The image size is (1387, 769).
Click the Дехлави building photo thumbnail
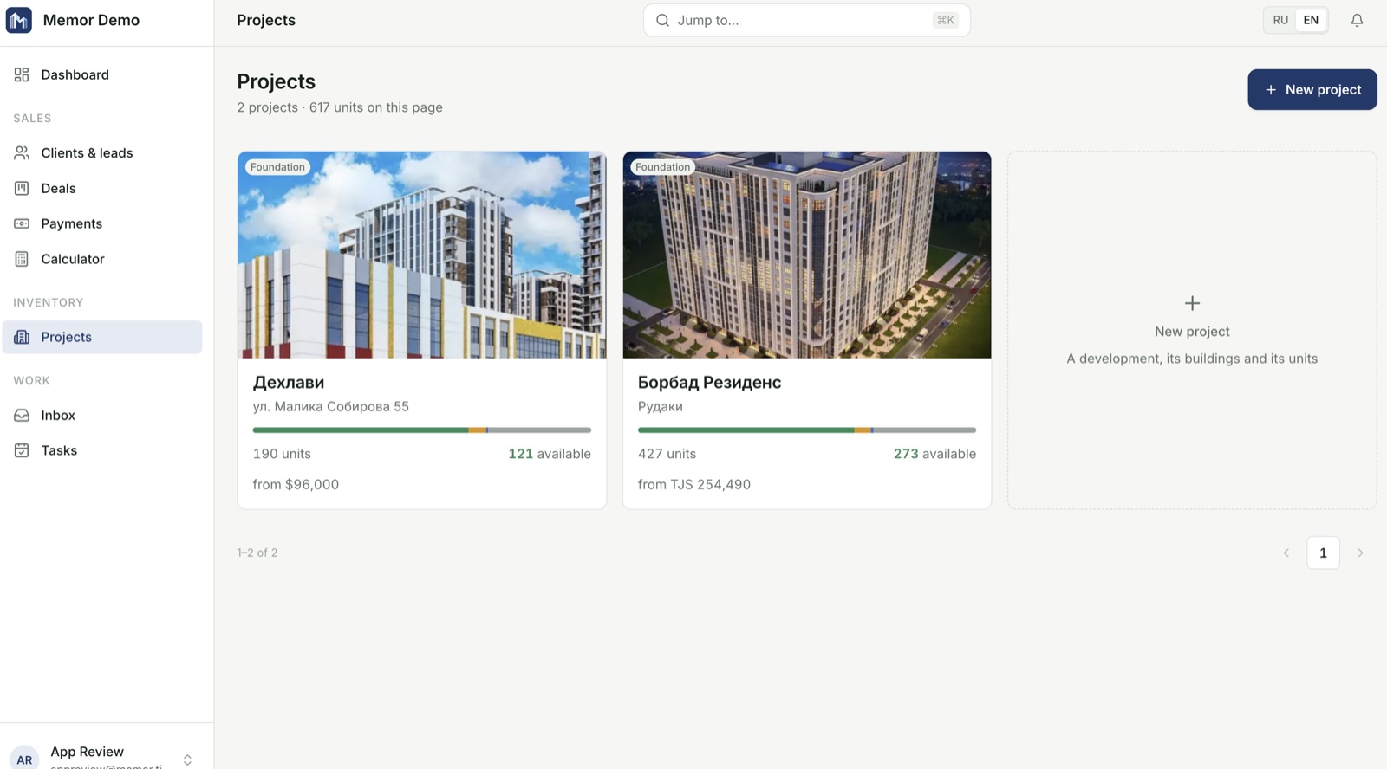coord(421,255)
